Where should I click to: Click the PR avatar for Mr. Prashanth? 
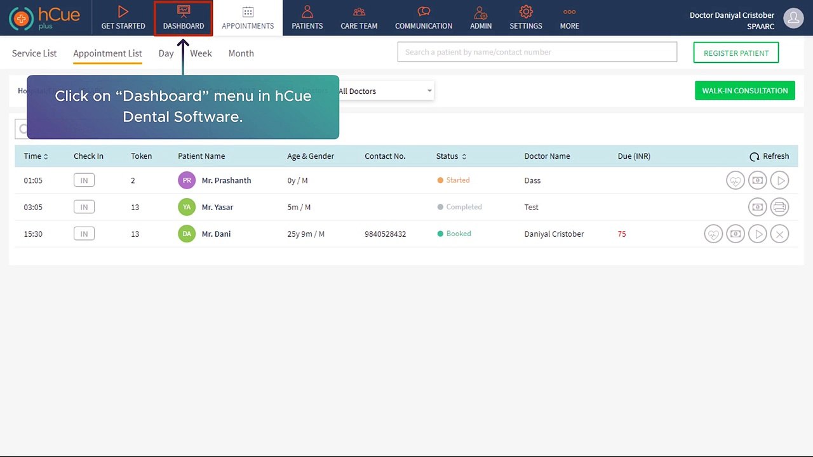click(187, 180)
